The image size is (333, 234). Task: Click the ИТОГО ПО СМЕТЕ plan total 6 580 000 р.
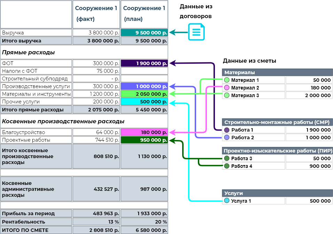145,230
